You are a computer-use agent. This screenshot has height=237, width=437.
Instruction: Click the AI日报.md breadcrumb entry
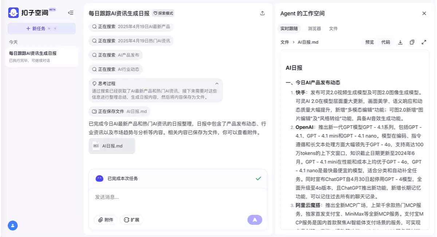308,42
